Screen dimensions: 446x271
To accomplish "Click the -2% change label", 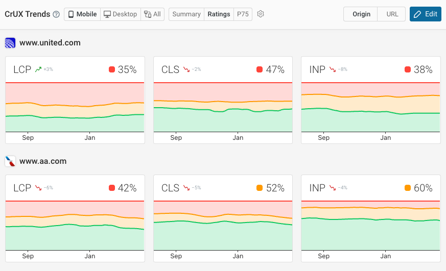I will (196, 69).
